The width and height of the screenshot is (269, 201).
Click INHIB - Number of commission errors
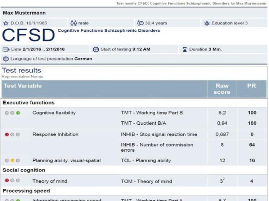pyautogui.click(x=157, y=147)
